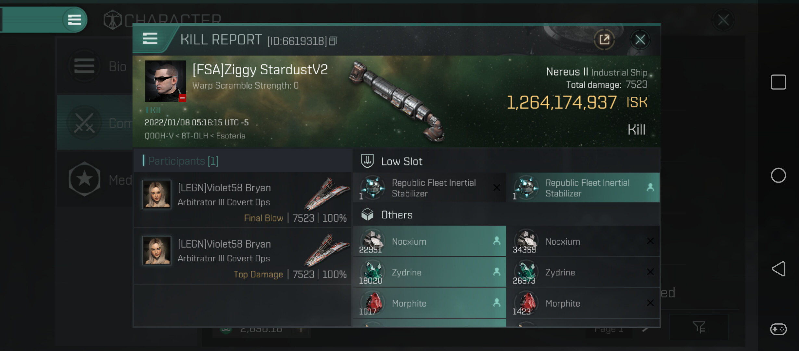This screenshot has height=351, width=799.
Task: Share the kill report externally
Action: [604, 40]
